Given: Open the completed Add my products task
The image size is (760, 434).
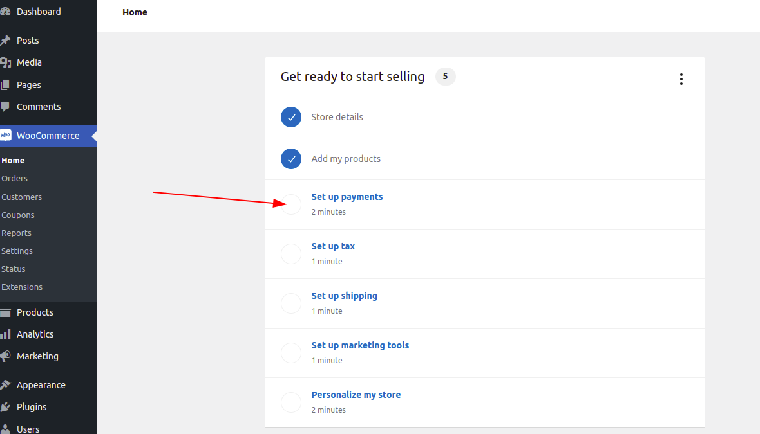Looking at the screenshot, I should click(x=346, y=159).
